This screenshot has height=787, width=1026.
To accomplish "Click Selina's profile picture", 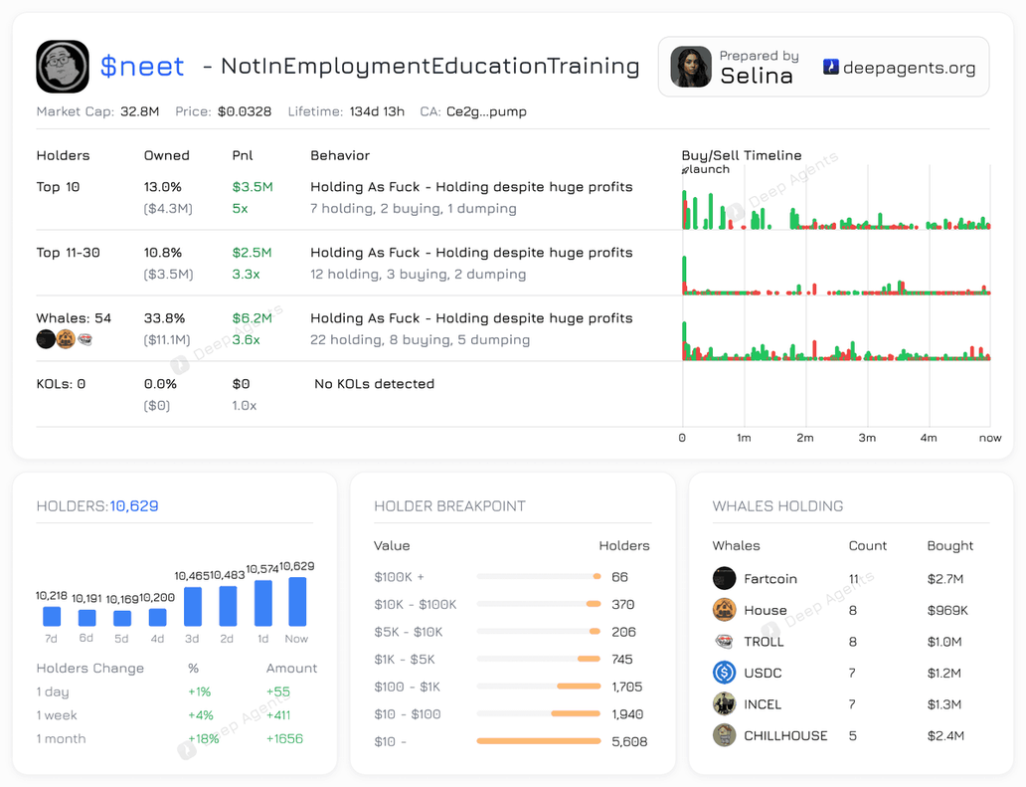I will [x=691, y=67].
